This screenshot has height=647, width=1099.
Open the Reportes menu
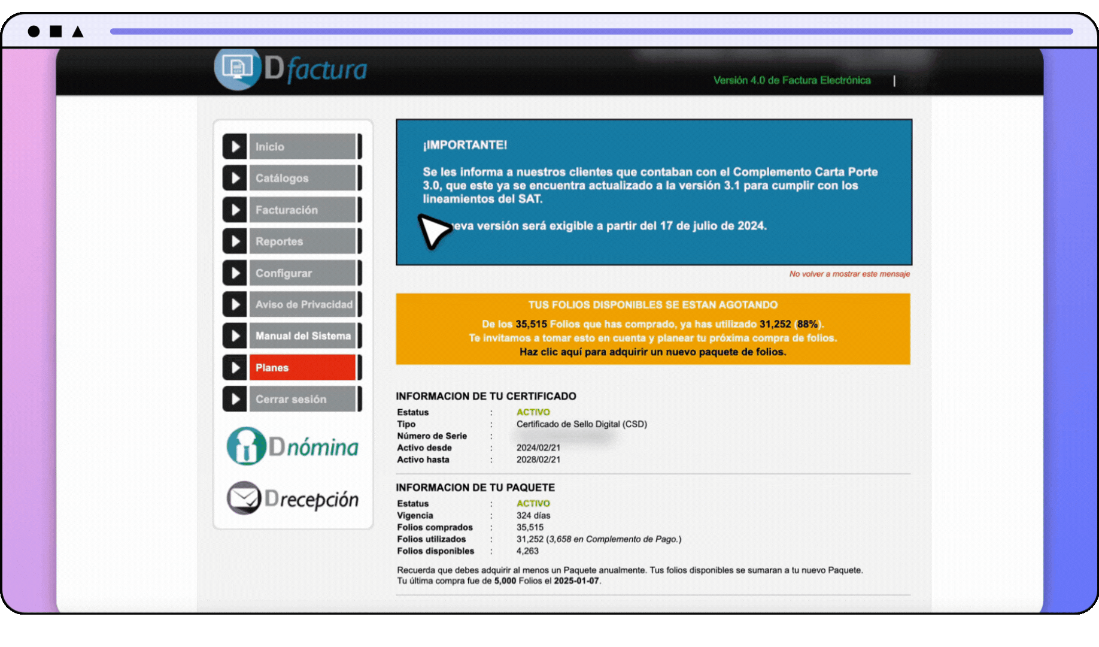(x=302, y=241)
